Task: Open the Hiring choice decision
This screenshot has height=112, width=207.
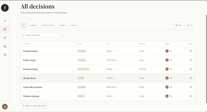Action: [x=30, y=78]
